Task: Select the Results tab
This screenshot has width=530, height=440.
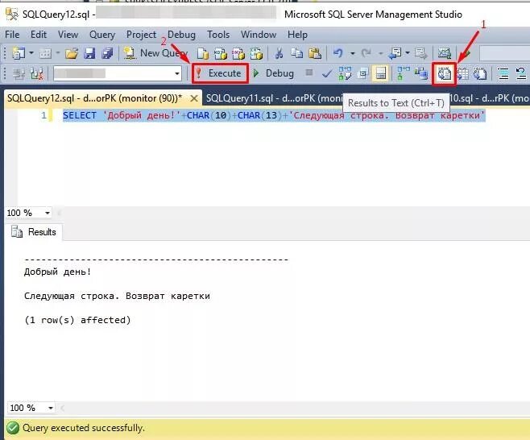Action: pyautogui.click(x=34, y=232)
